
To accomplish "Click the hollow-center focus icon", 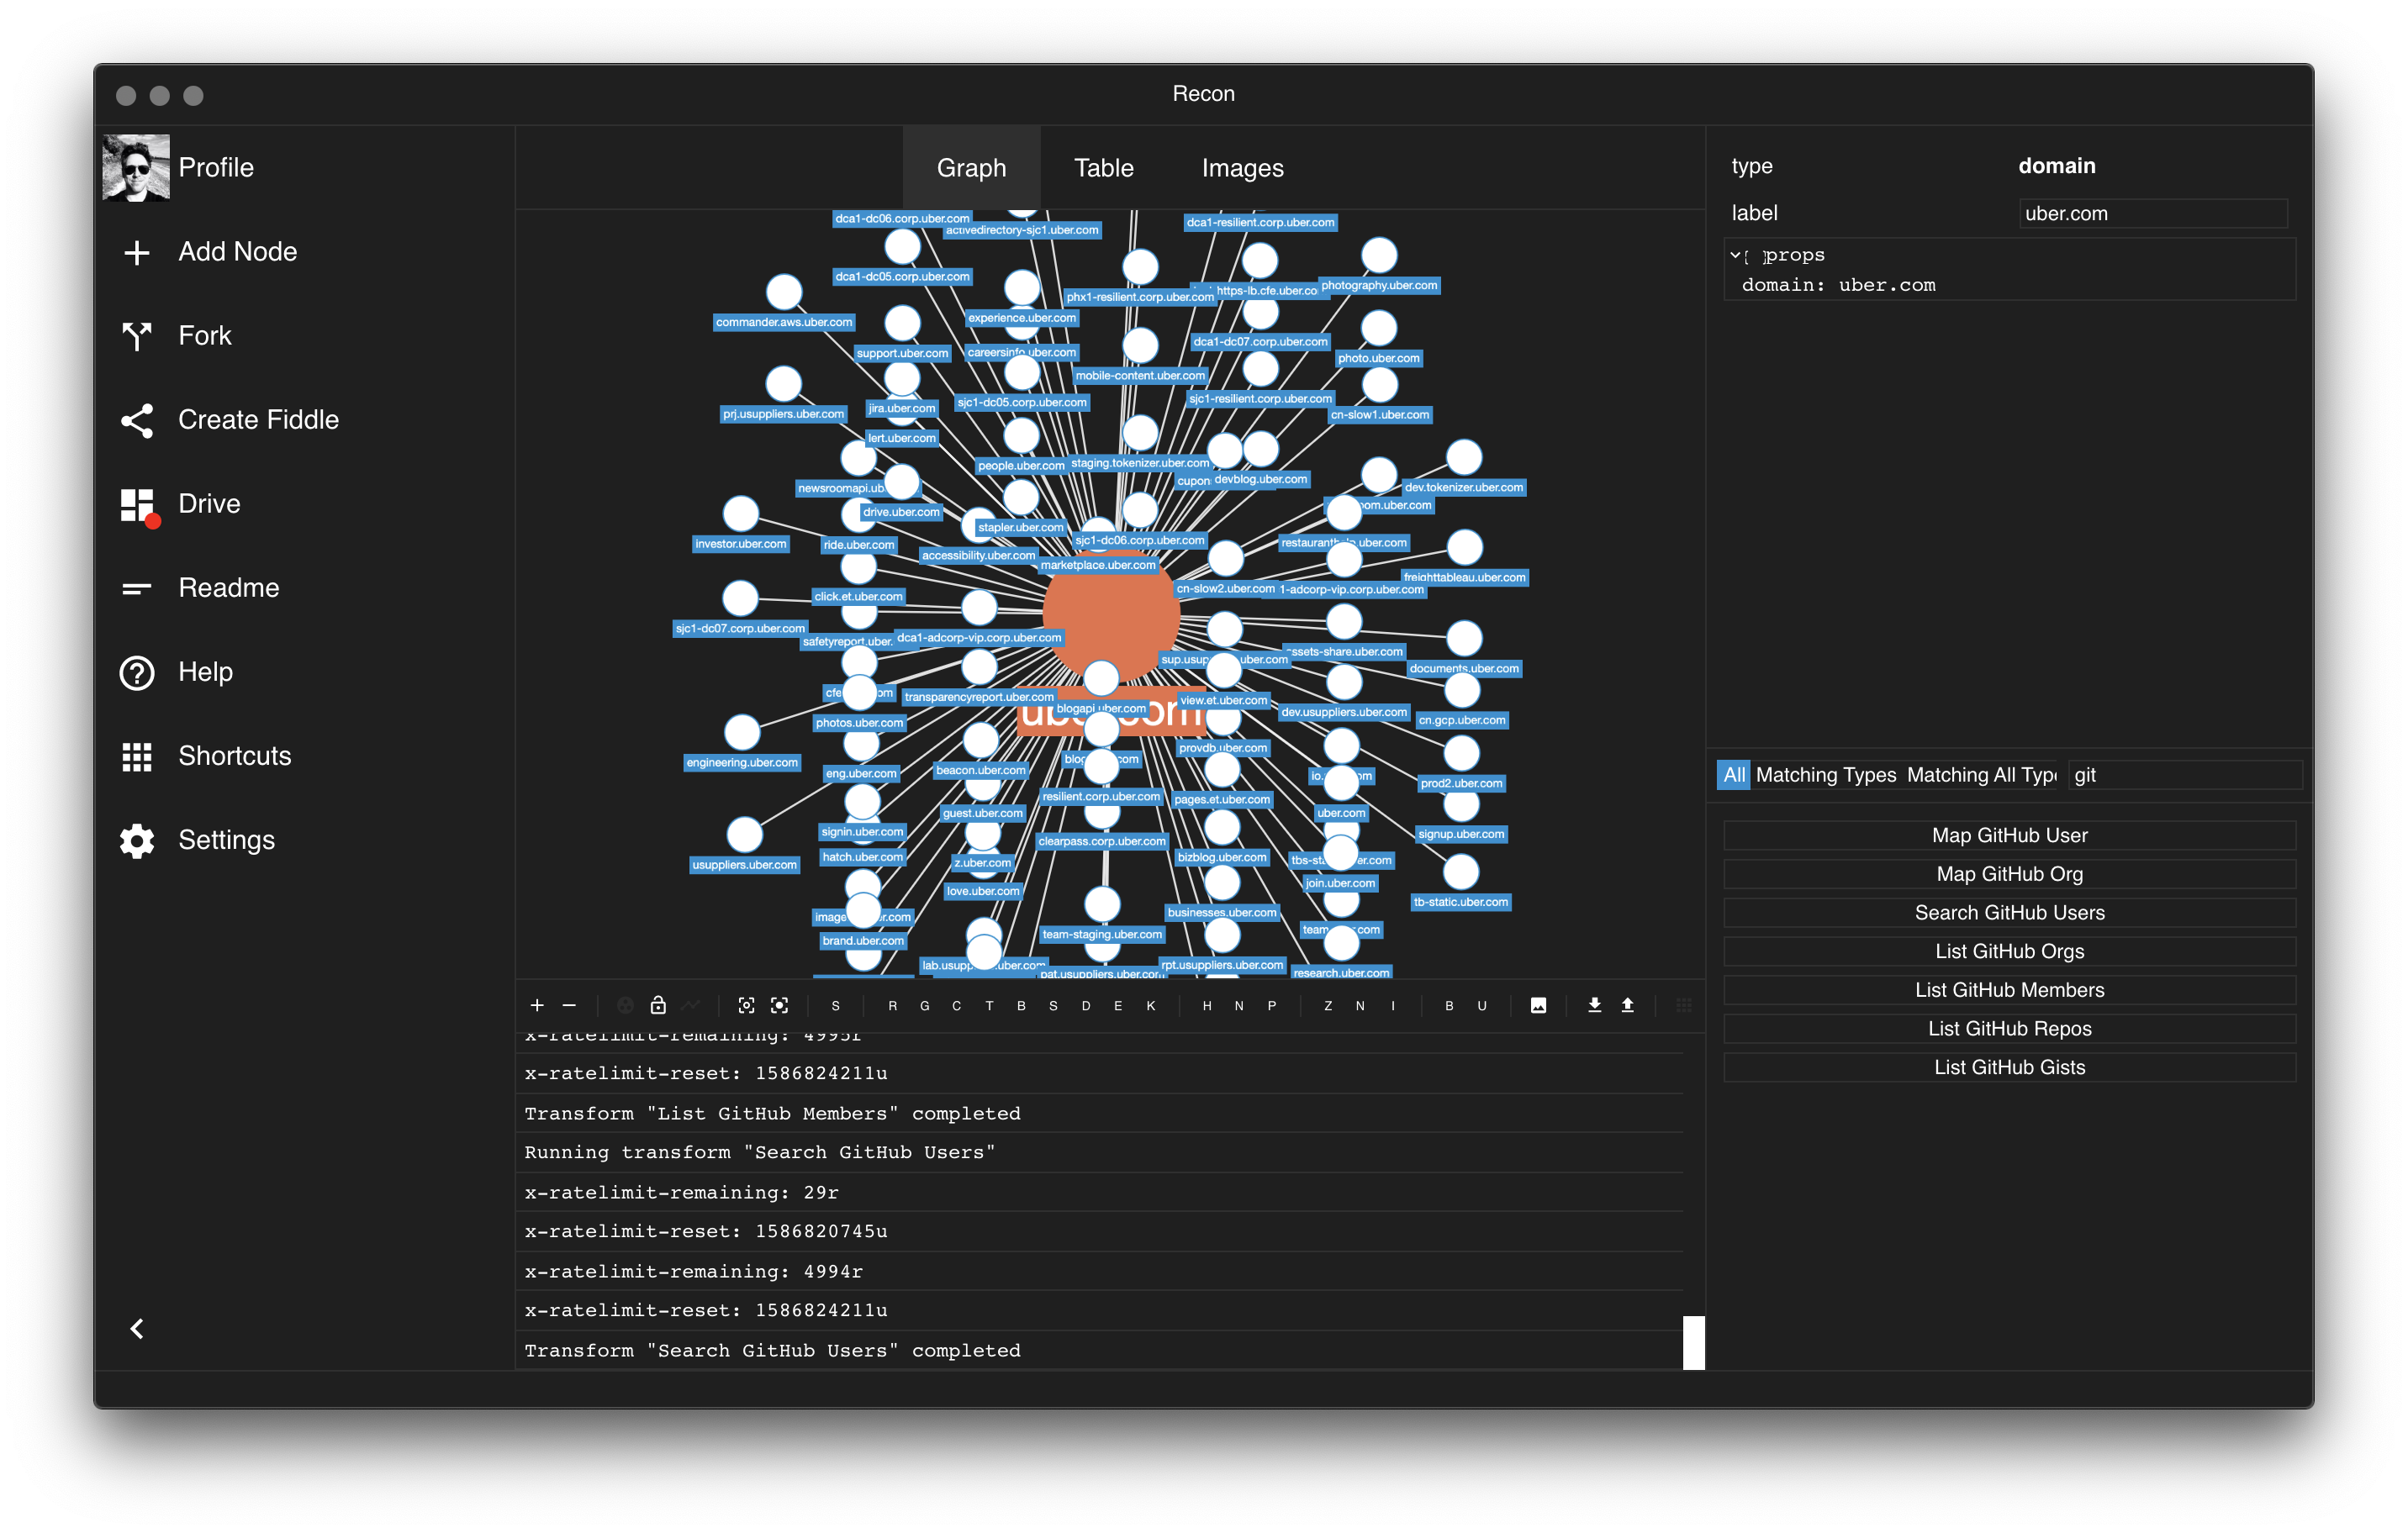I will [x=746, y=1005].
